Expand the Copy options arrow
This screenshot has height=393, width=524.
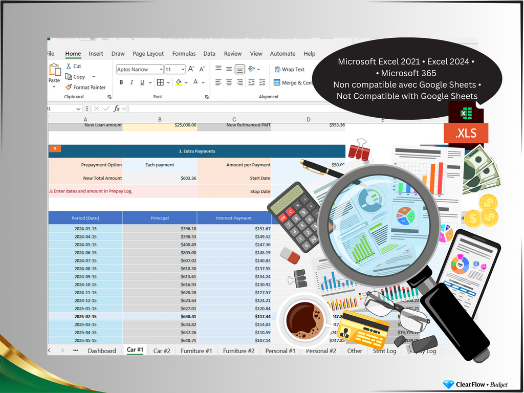(x=94, y=77)
